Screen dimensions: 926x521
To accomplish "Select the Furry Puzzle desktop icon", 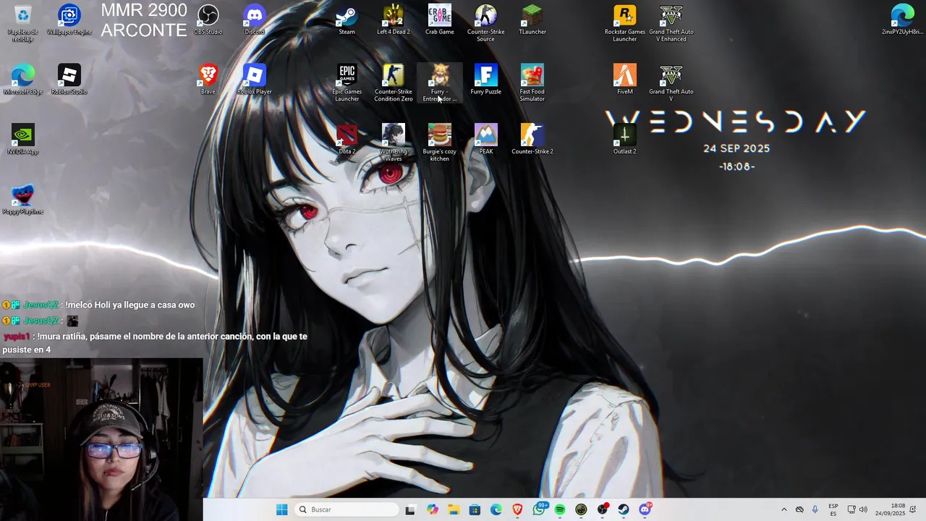I will pyautogui.click(x=486, y=80).
